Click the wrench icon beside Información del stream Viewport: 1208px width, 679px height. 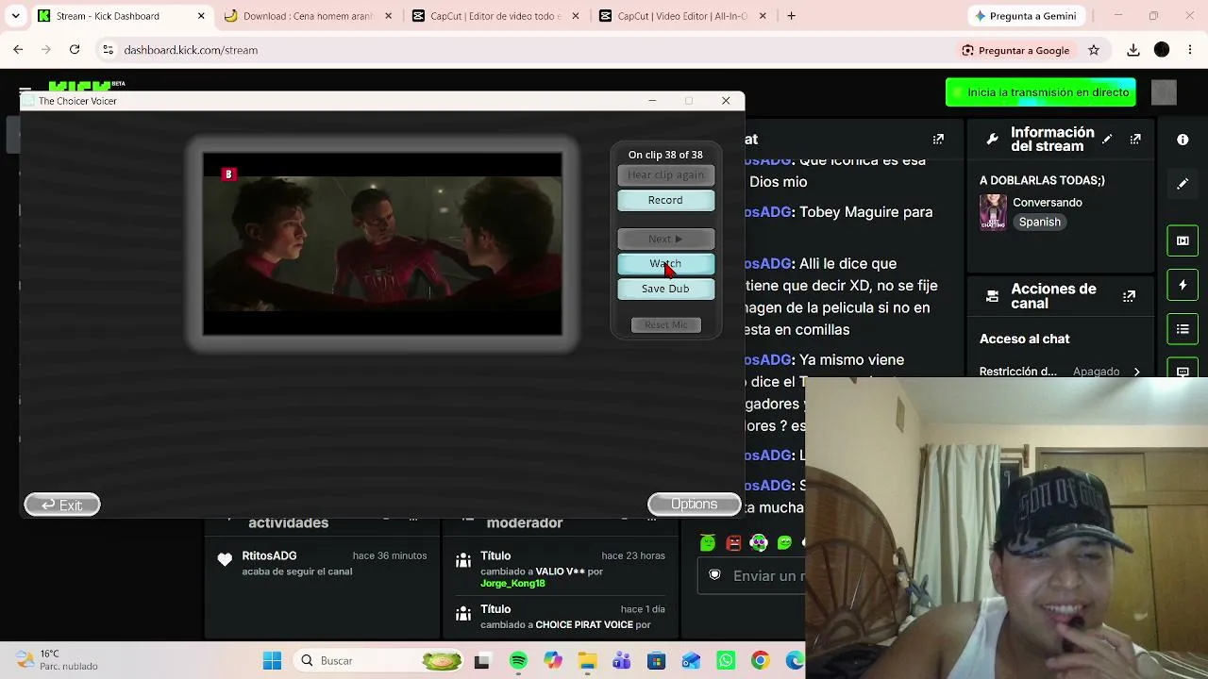tap(992, 140)
